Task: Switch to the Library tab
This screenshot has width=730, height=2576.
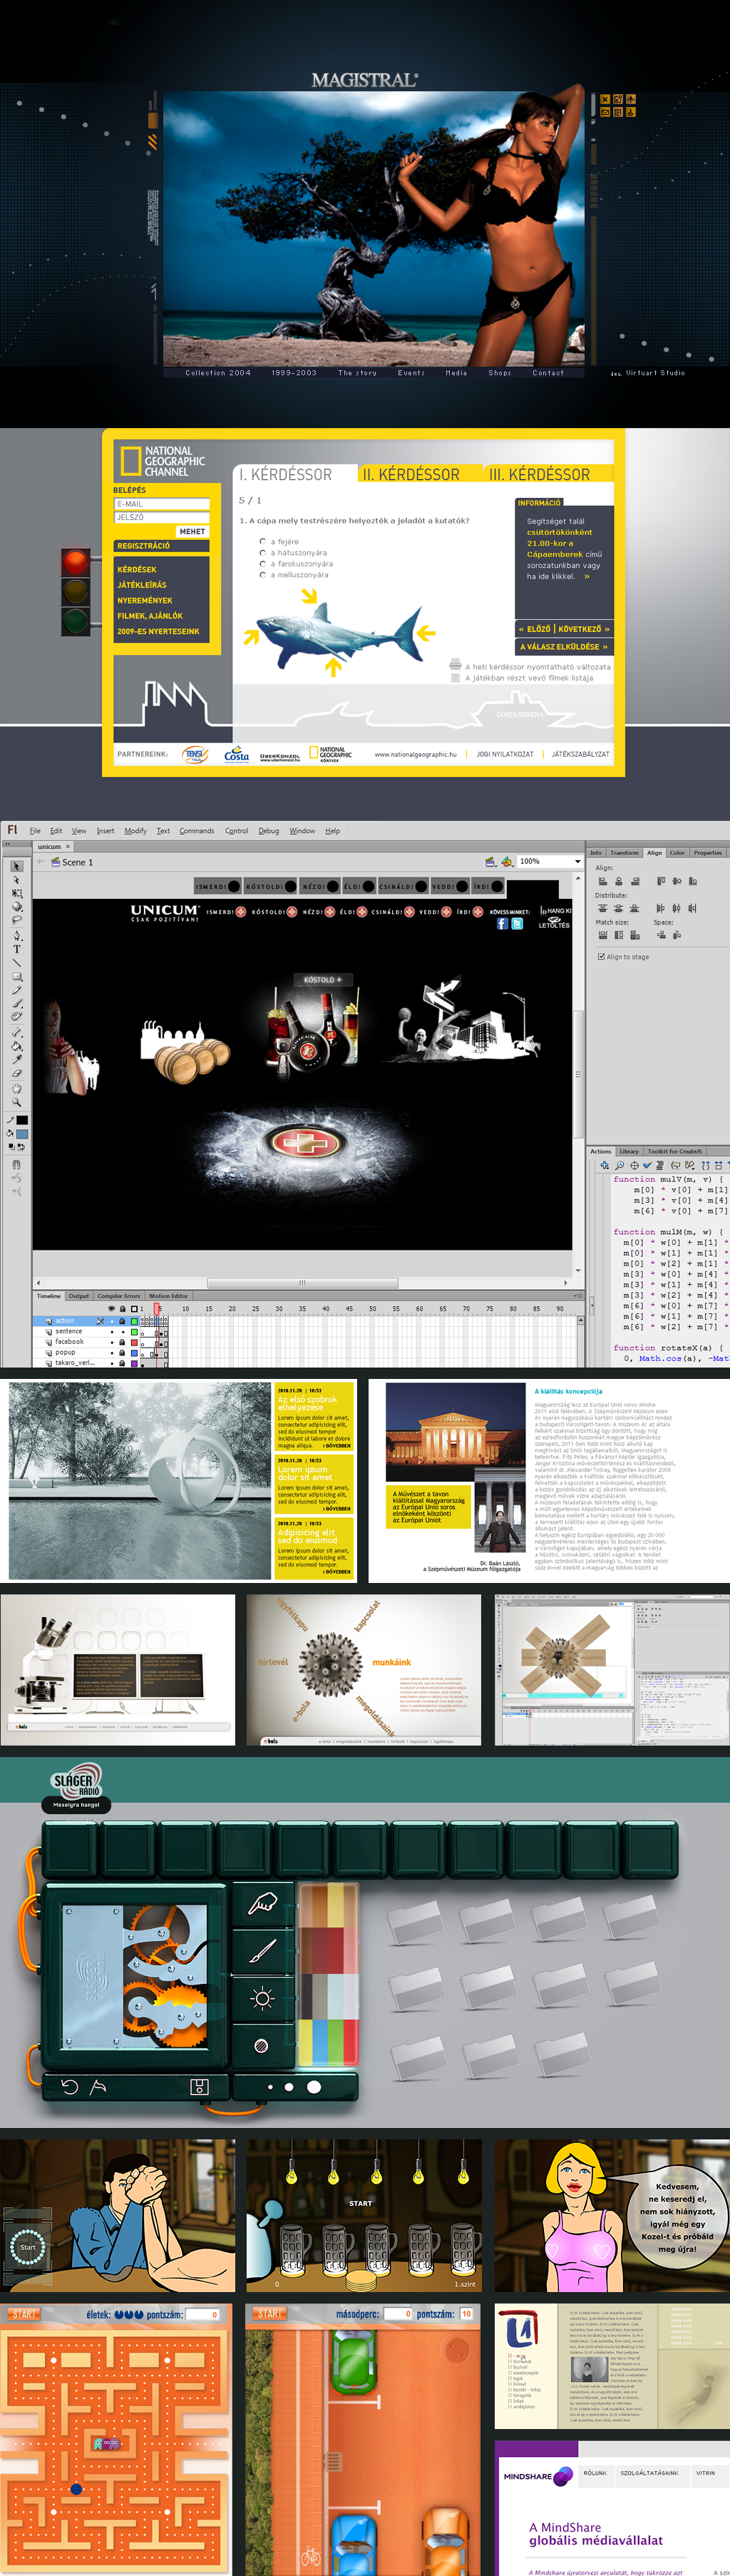Action: (629, 1151)
